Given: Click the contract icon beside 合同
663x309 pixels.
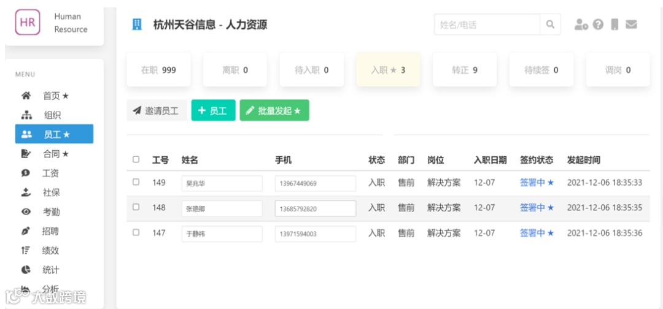Looking at the screenshot, I should [x=26, y=154].
